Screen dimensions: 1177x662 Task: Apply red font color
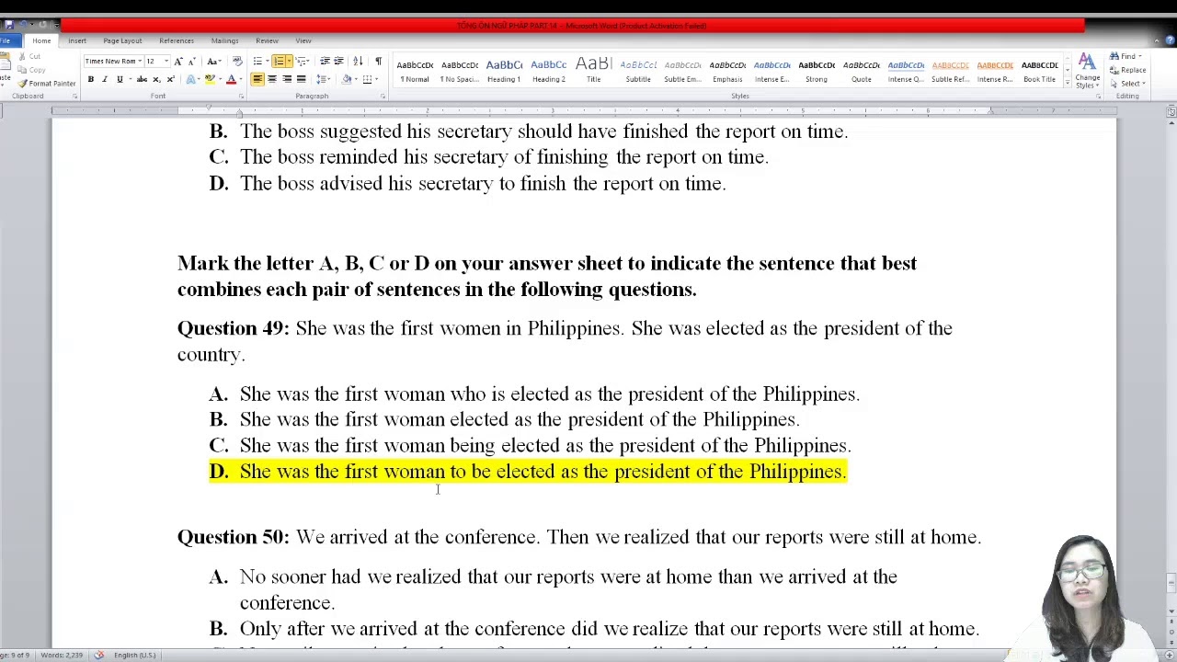tap(231, 79)
